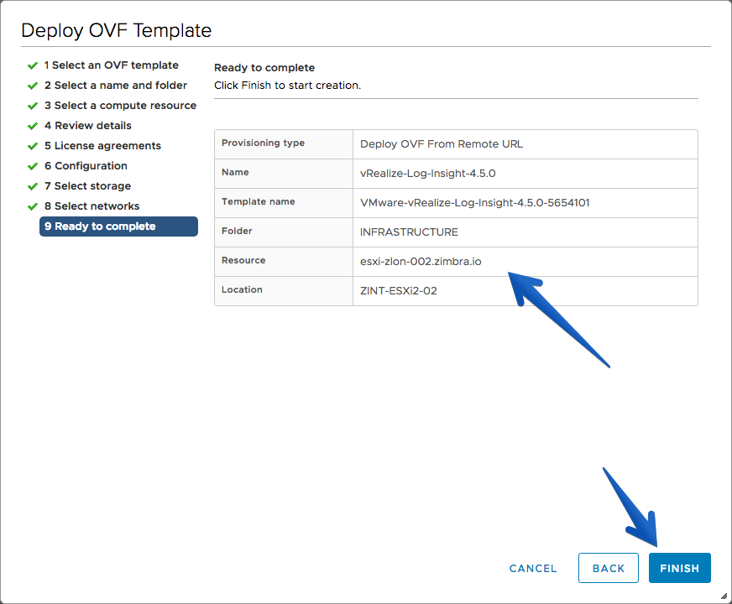This screenshot has height=604, width=732.
Task: Click the 'vRealize-Log-Insight-4.5.0' name value
Action: (x=427, y=174)
